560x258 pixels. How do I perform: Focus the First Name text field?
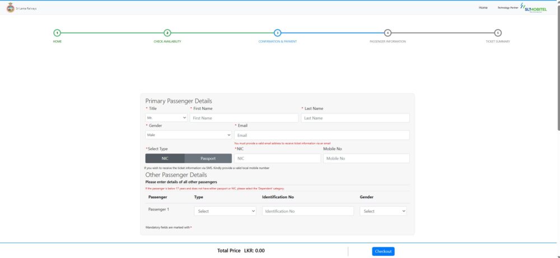point(244,118)
